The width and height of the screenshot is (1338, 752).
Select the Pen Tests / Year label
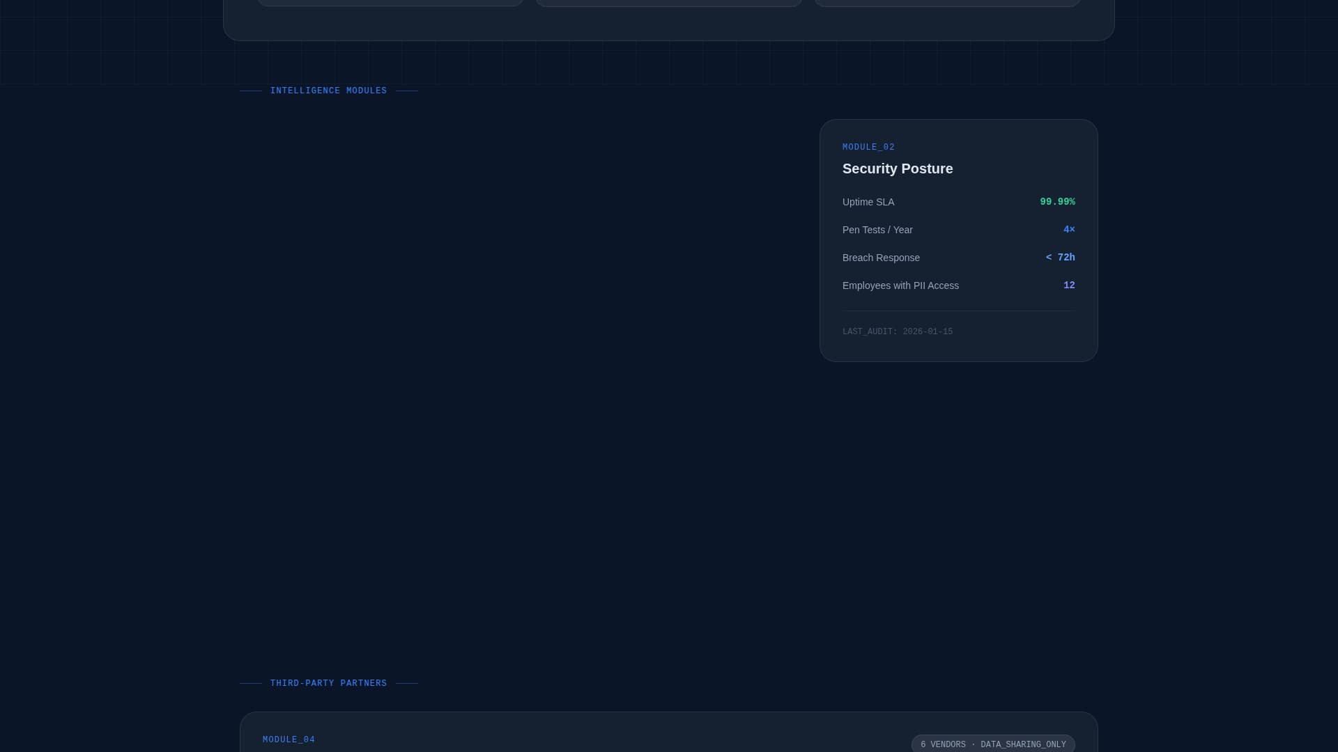point(877,230)
